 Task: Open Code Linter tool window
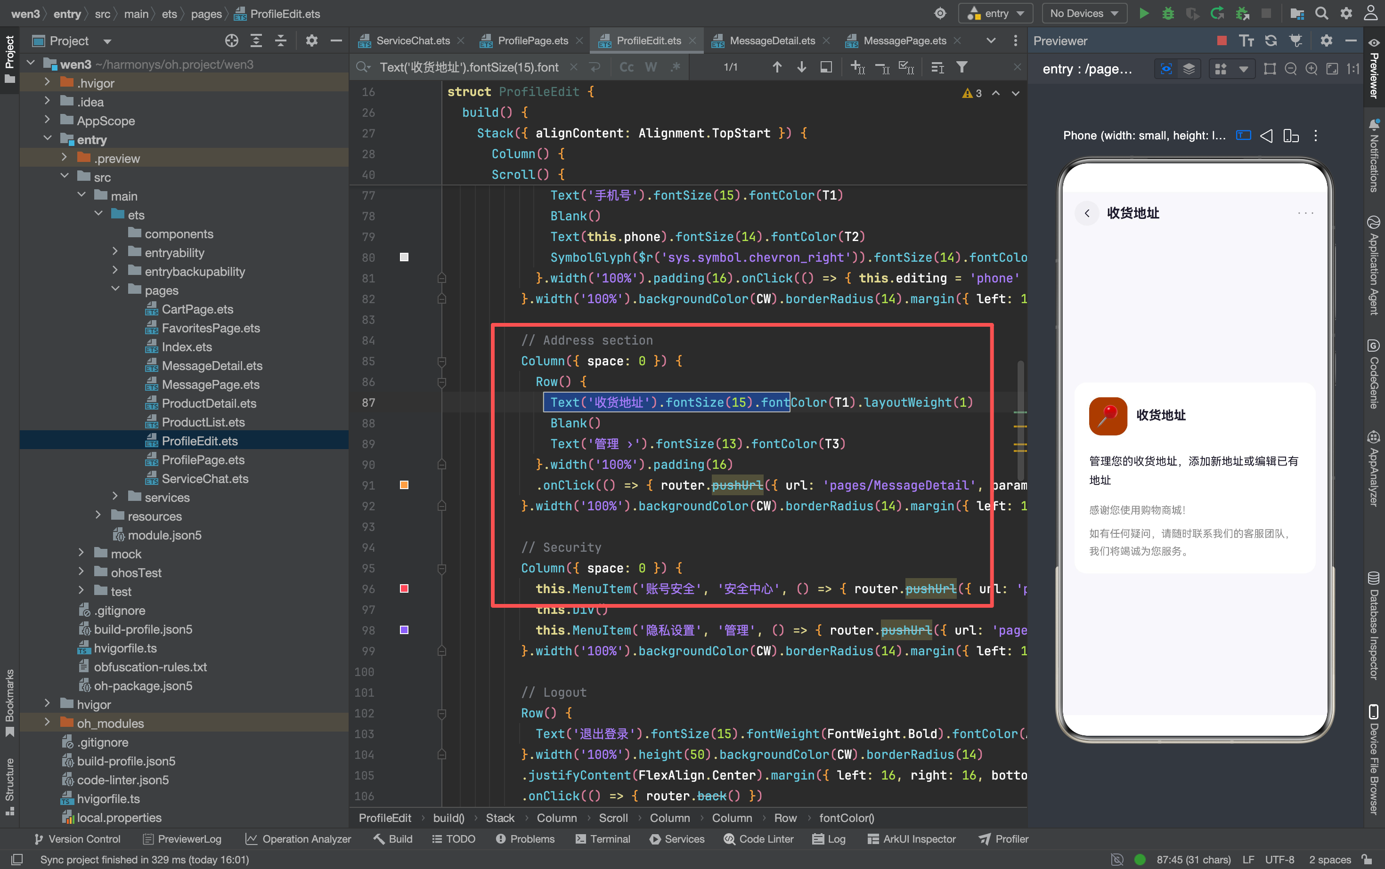758,838
